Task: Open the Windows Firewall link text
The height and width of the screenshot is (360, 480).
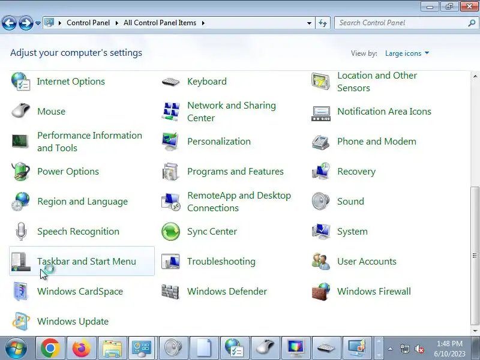Action: pyautogui.click(x=374, y=292)
